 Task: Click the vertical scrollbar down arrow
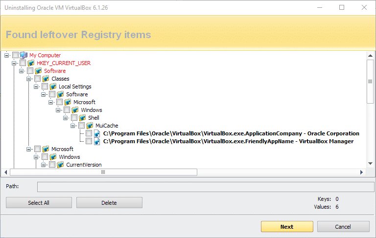click(x=370, y=164)
